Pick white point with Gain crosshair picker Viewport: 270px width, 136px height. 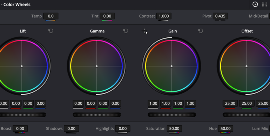[144, 31]
